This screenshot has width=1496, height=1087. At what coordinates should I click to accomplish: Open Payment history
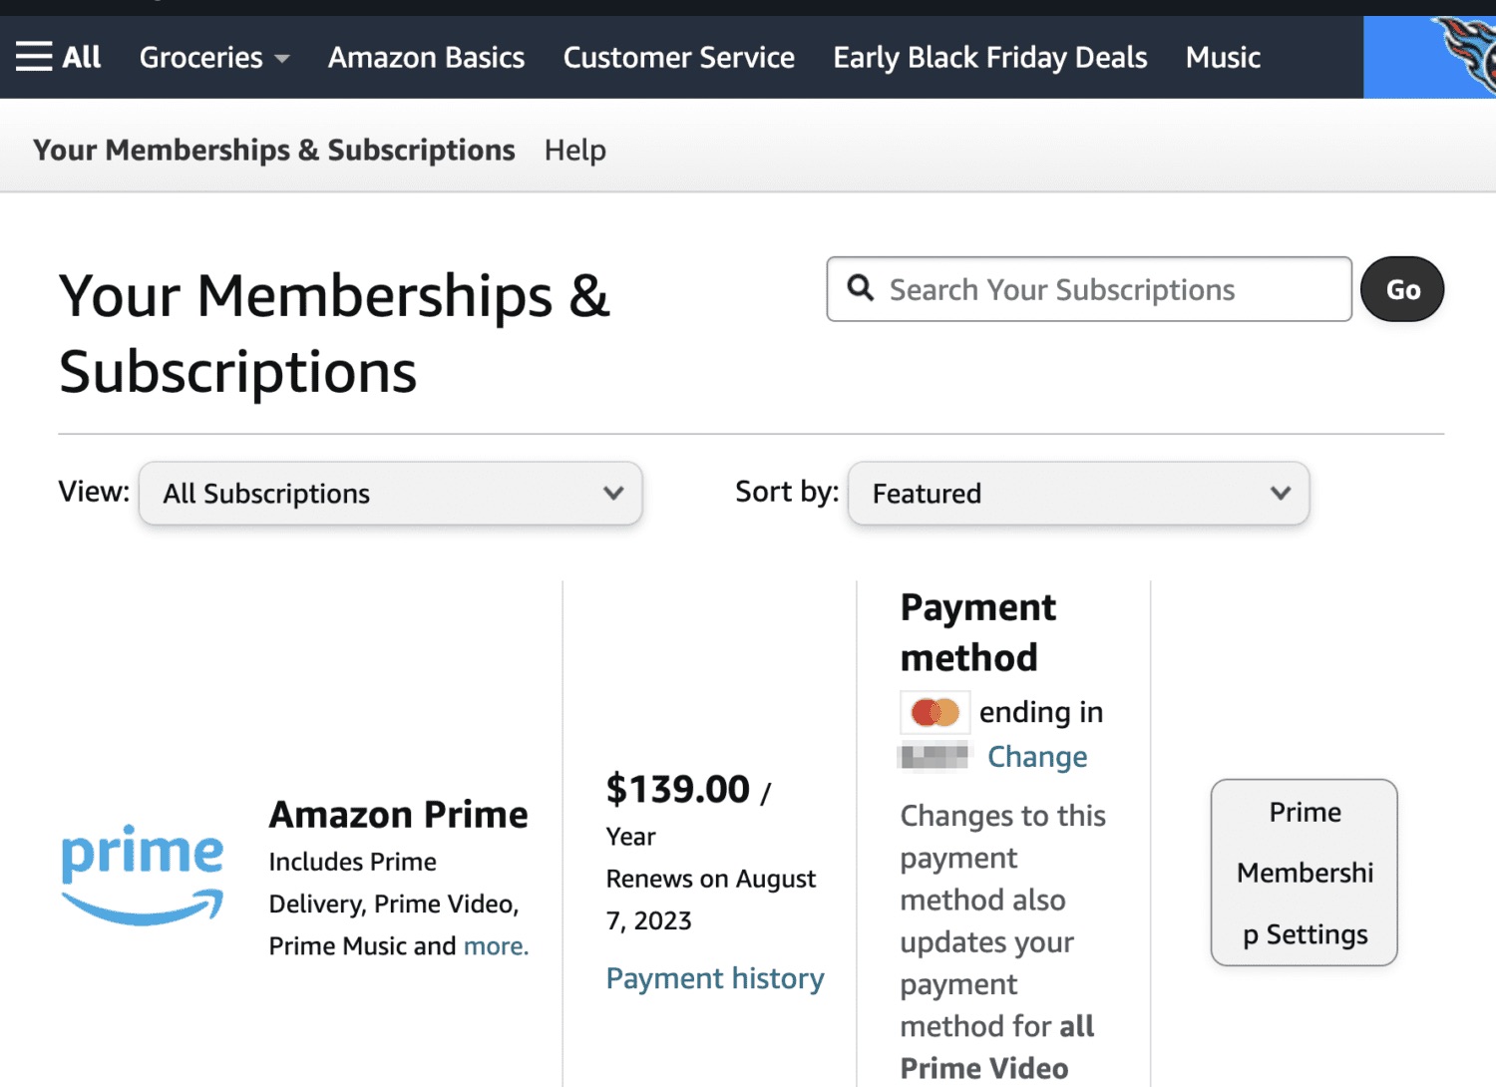pyautogui.click(x=714, y=977)
